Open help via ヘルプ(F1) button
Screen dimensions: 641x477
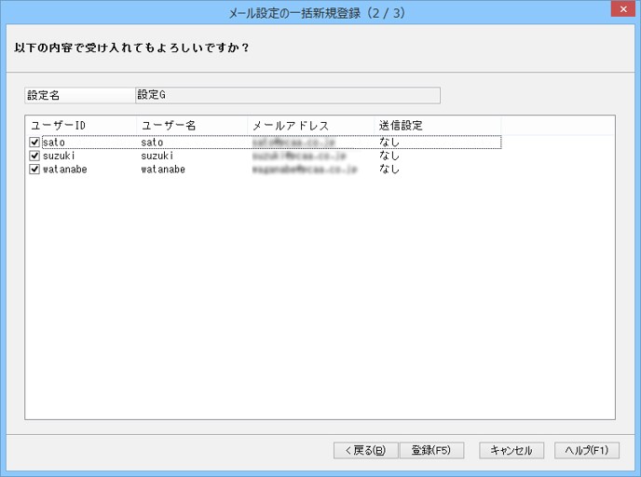tap(587, 450)
